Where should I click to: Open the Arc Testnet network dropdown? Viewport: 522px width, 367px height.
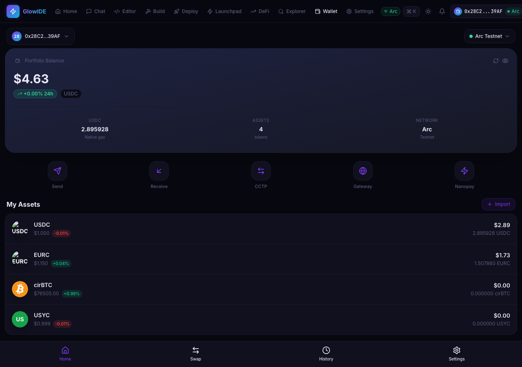coord(490,36)
